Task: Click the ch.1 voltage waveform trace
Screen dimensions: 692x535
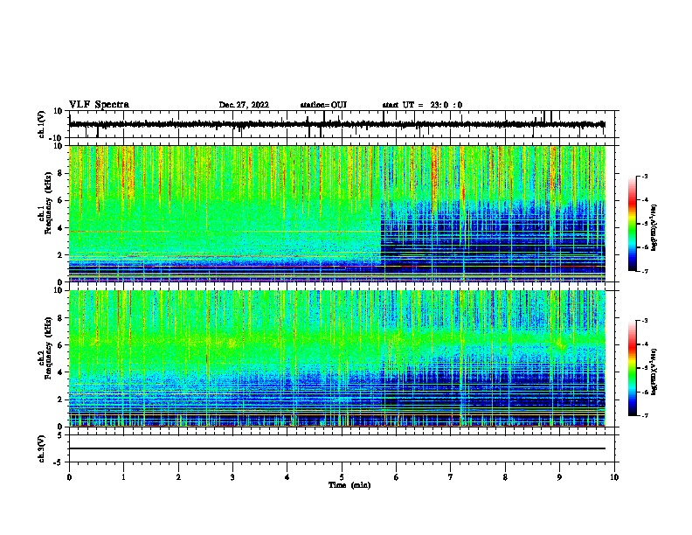Action: (337, 124)
